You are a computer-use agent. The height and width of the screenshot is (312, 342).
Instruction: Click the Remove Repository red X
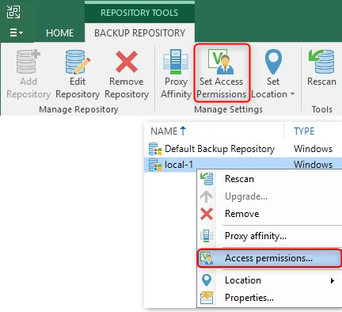(x=127, y=62)
